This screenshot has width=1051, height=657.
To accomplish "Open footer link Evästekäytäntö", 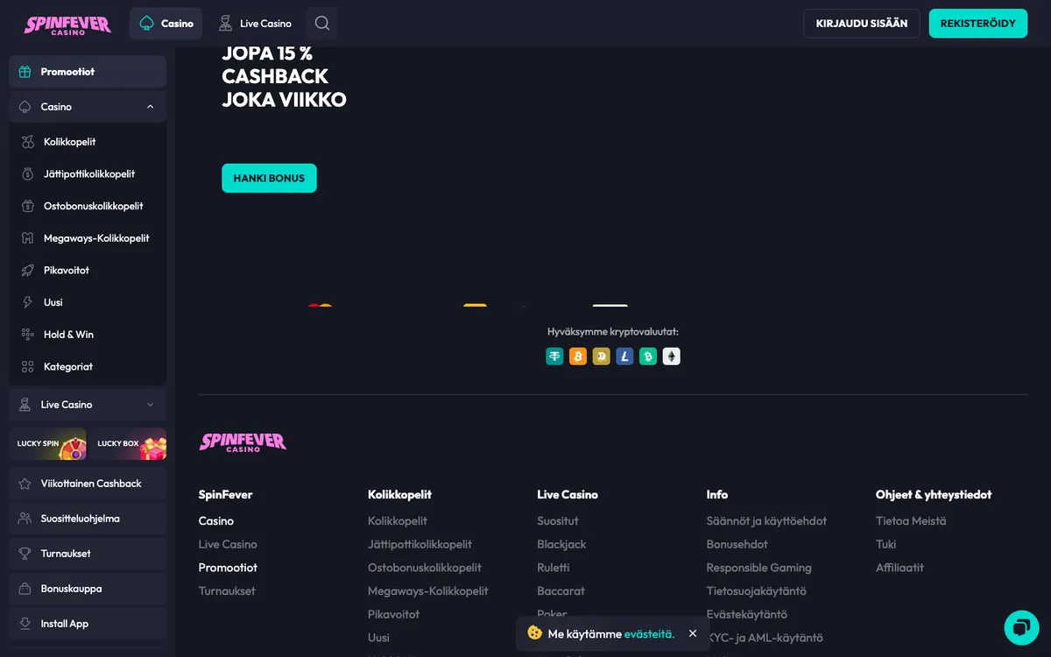I will [747, 615].
